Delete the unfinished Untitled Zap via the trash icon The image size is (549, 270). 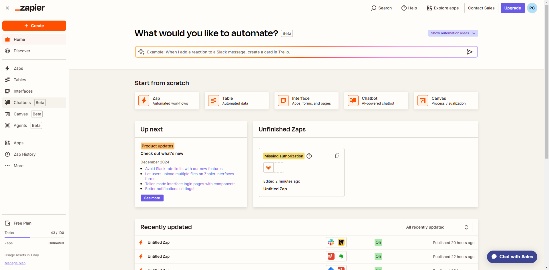337,156
